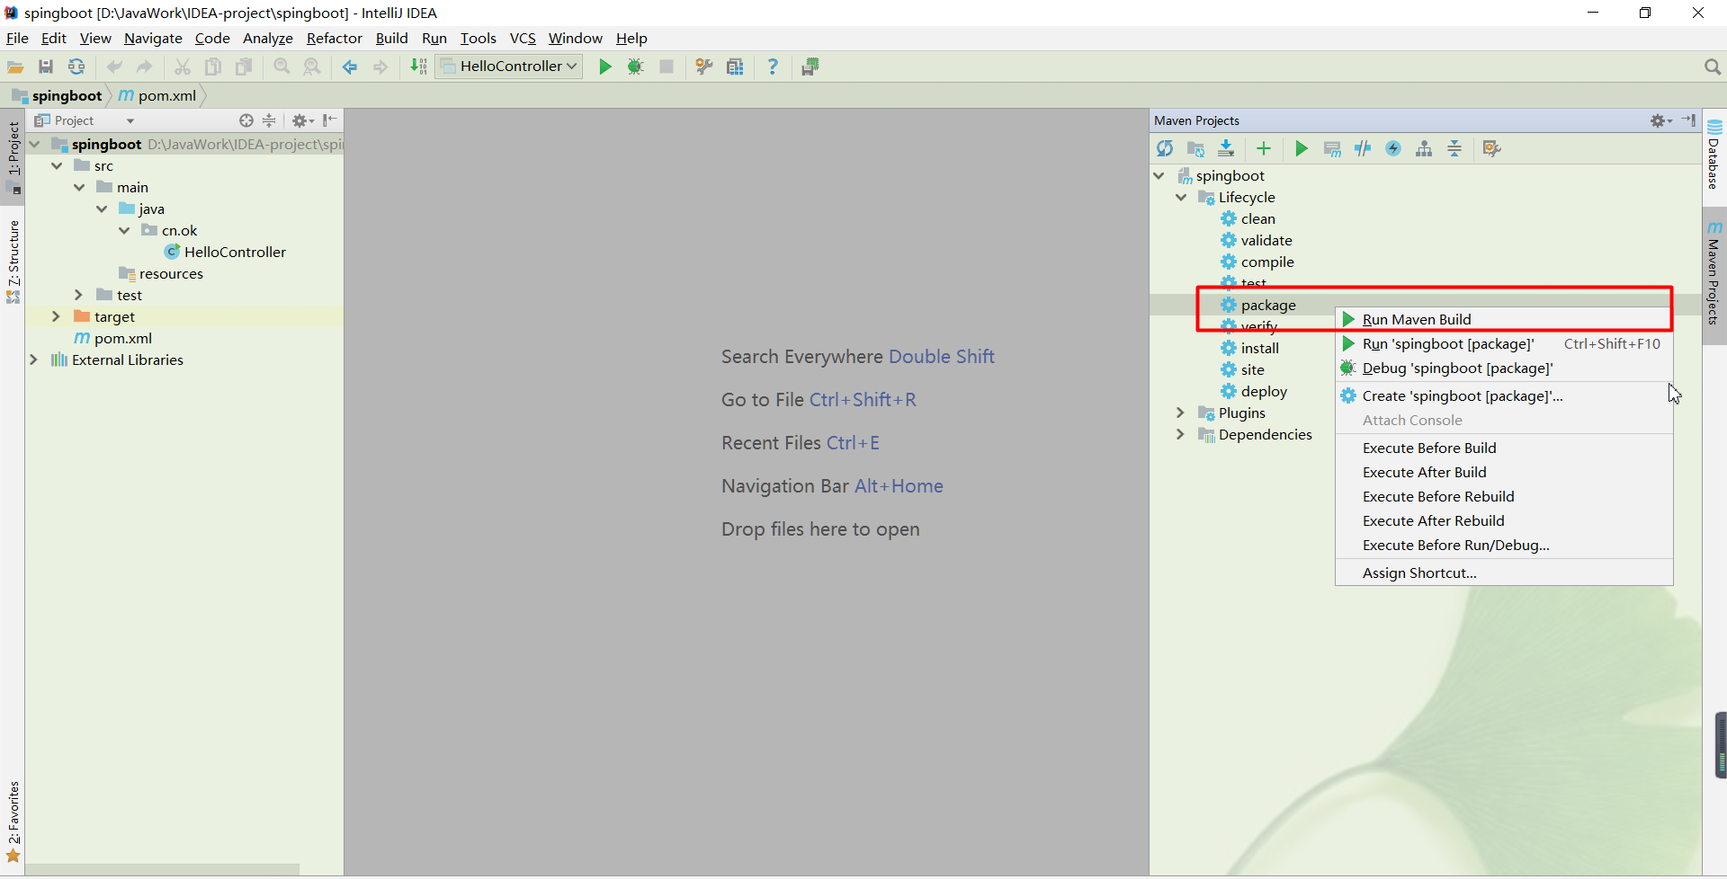Image resolution: width=1727 pixels, height=879 pixels.
Task: Click the Project panel horizontal scrollbar
Action: (x=162, y=870)
